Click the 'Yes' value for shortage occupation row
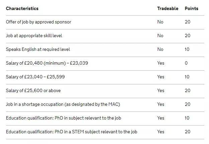 pos(161,104)
